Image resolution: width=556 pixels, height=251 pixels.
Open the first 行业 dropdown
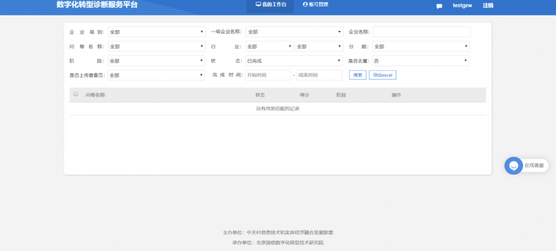269,46
